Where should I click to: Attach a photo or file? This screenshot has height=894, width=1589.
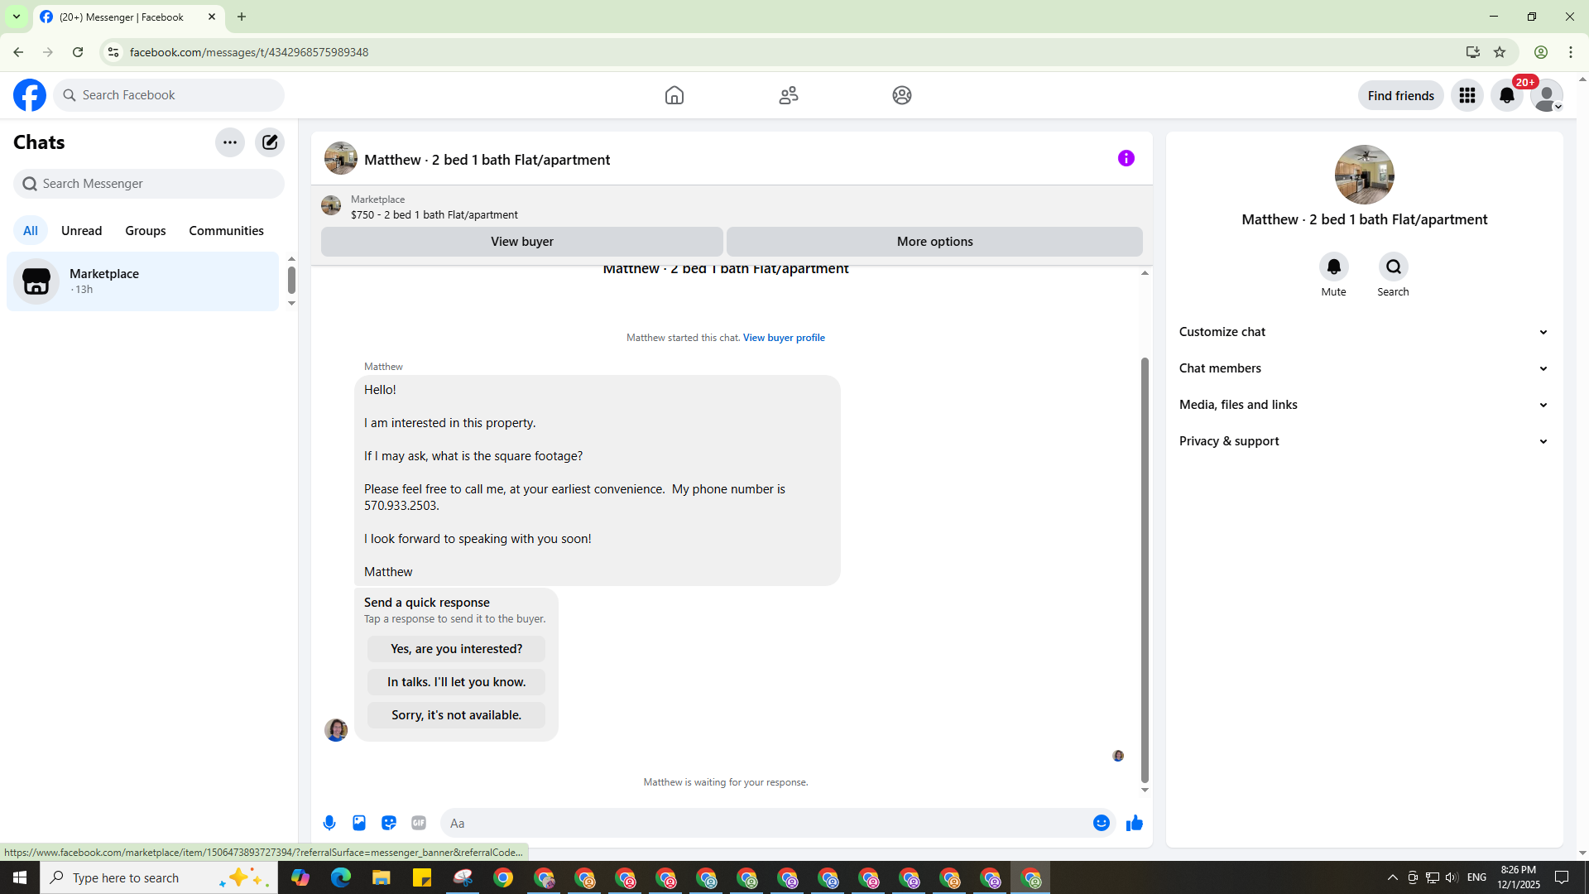pos(359,823)
